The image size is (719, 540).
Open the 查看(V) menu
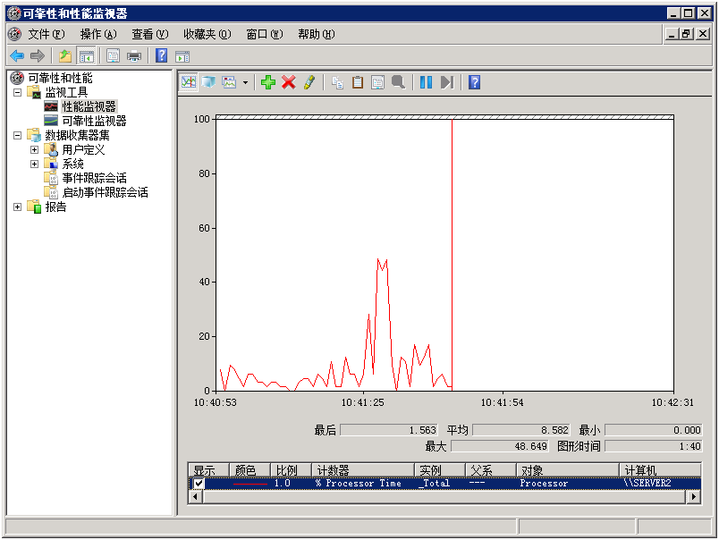coord(149,34)
